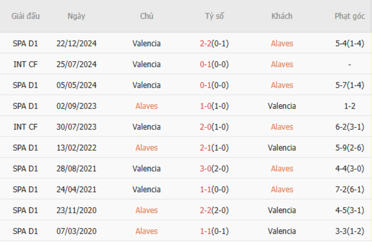Image resolution: width=372 pixels, height=247 pixels.
Task: Select the 13/02/2022 match date
Action: tap(76, 148)
